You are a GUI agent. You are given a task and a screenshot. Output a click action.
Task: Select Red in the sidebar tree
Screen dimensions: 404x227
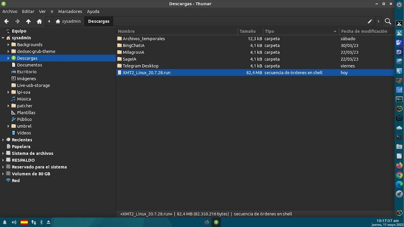coord(15,180)
